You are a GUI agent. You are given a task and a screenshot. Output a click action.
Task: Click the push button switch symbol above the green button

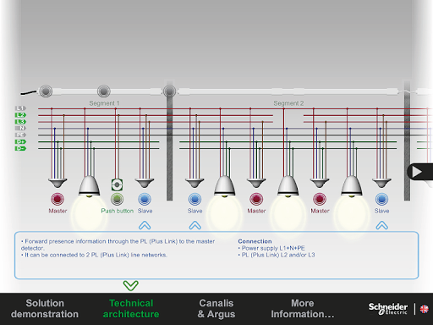(117, 185)
